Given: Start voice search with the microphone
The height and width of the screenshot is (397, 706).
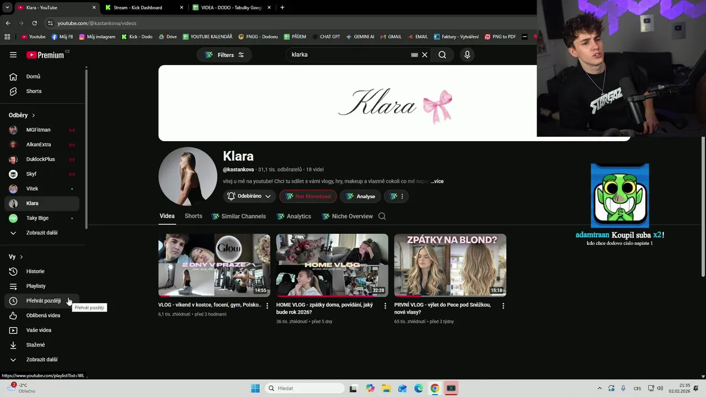Looking at the screenshot, I should click(x=467, y=55).
